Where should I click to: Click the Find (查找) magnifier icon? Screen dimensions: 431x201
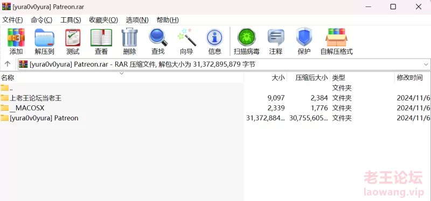tap(158, 37)
